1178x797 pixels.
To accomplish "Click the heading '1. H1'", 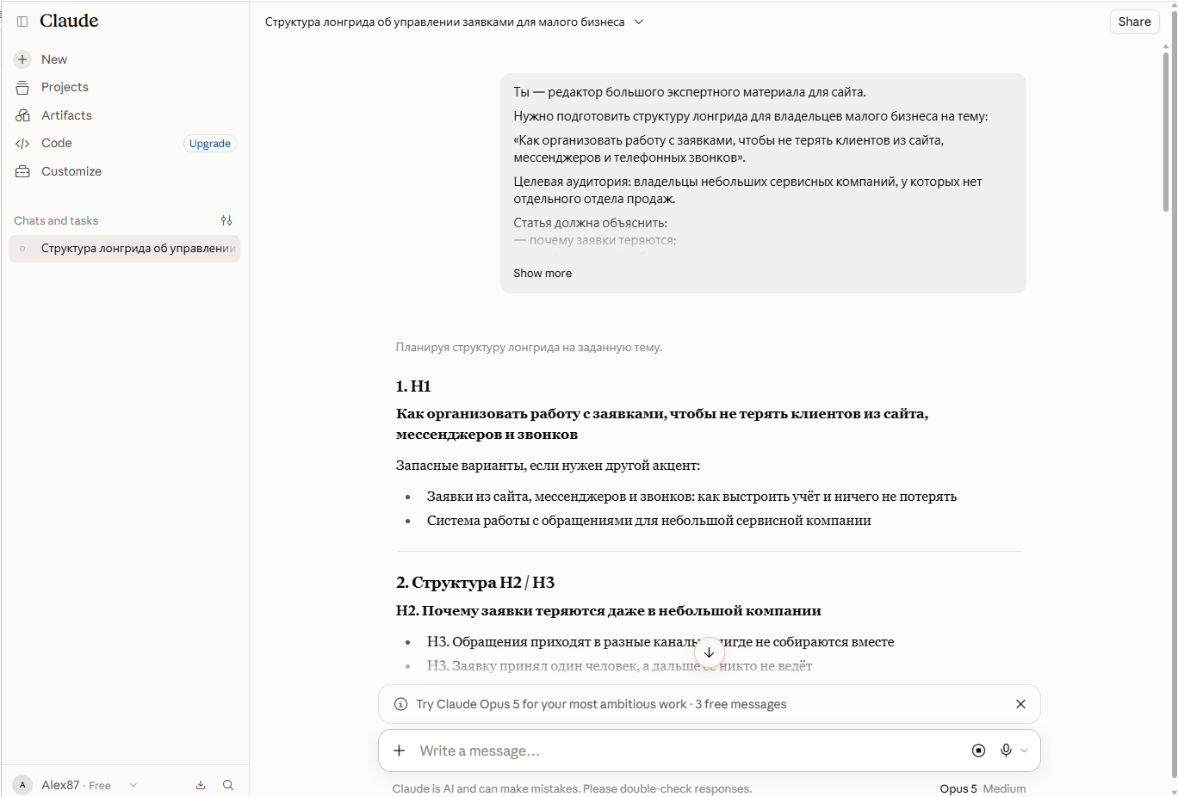I will point(413,386).
